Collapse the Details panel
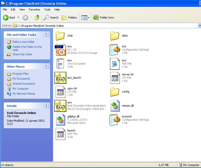The image size is (201, 168). (x=46, y=106)
